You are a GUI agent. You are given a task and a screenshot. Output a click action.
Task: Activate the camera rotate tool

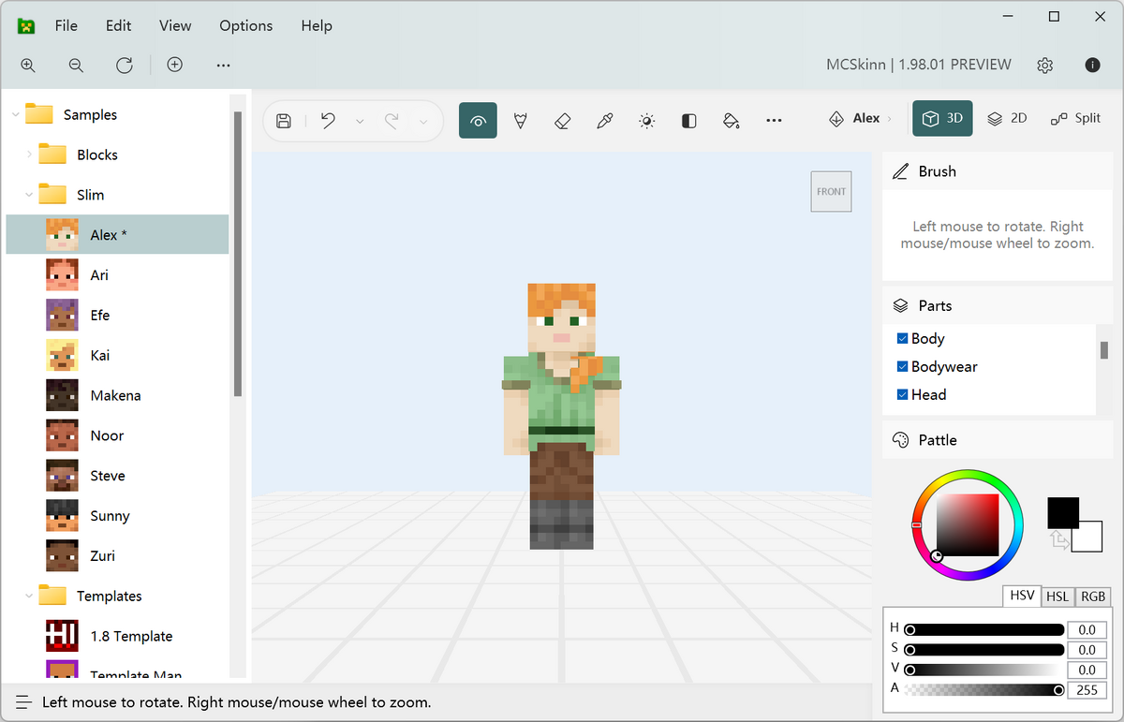tap(478, 120)
